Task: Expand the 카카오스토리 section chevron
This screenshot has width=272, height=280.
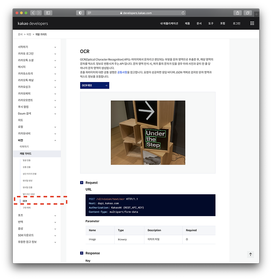Action: tap(55, 74)
